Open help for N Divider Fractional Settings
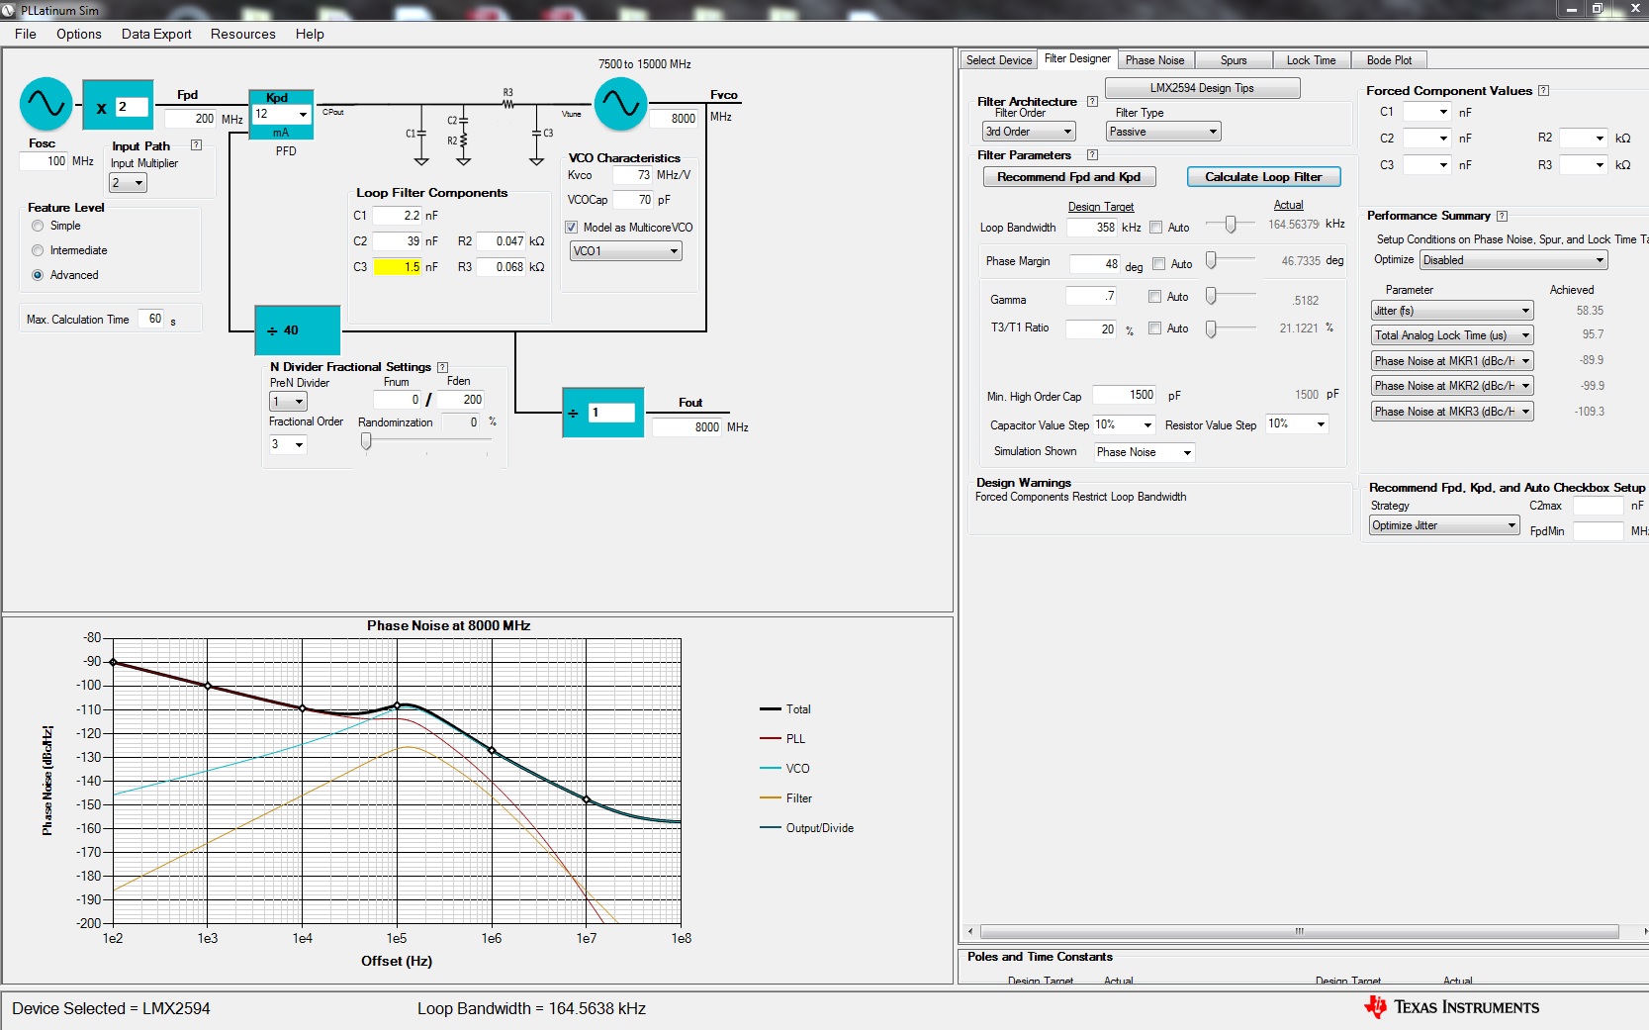 pyautogui.click(x=442, y=367)
